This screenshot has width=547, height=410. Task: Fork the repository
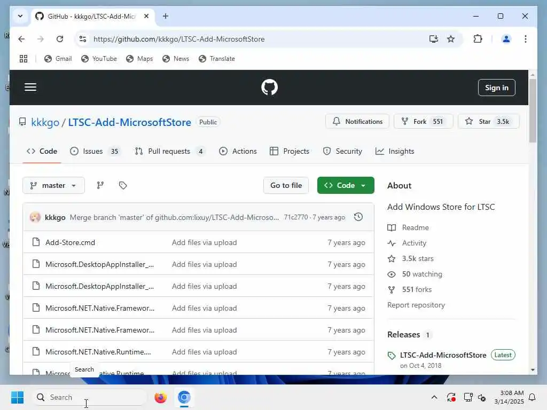tap(423, 122)
